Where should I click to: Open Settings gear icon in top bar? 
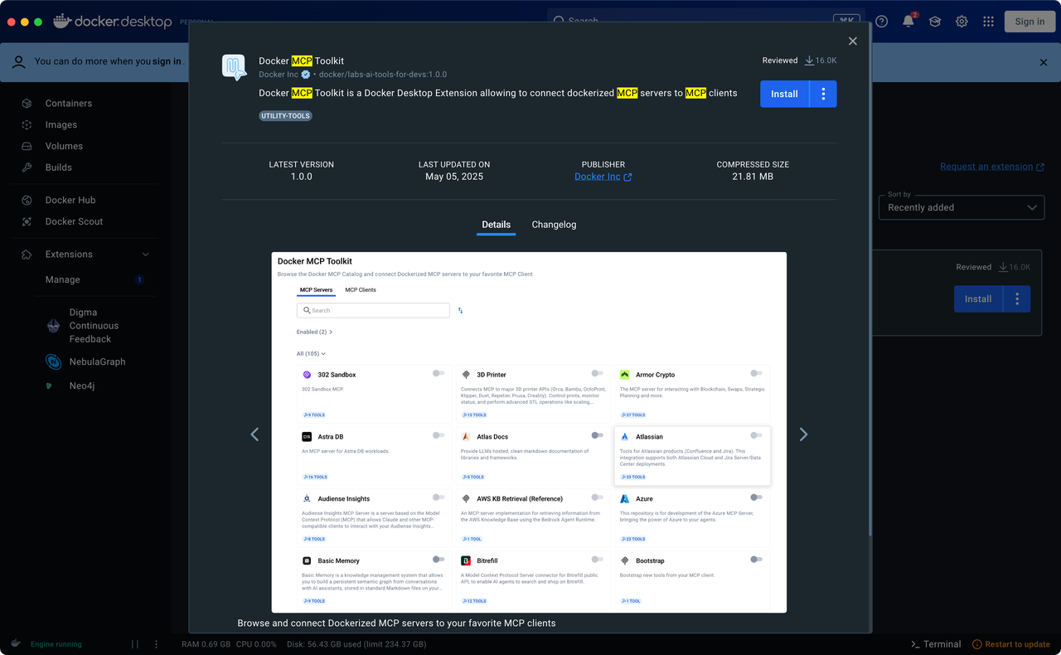(x=962, y=22)
